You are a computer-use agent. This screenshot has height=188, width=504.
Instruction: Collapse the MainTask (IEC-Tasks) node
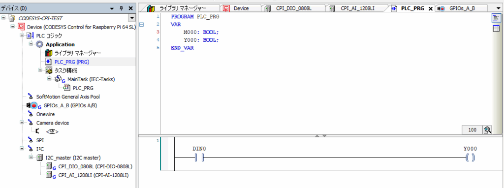50,79
